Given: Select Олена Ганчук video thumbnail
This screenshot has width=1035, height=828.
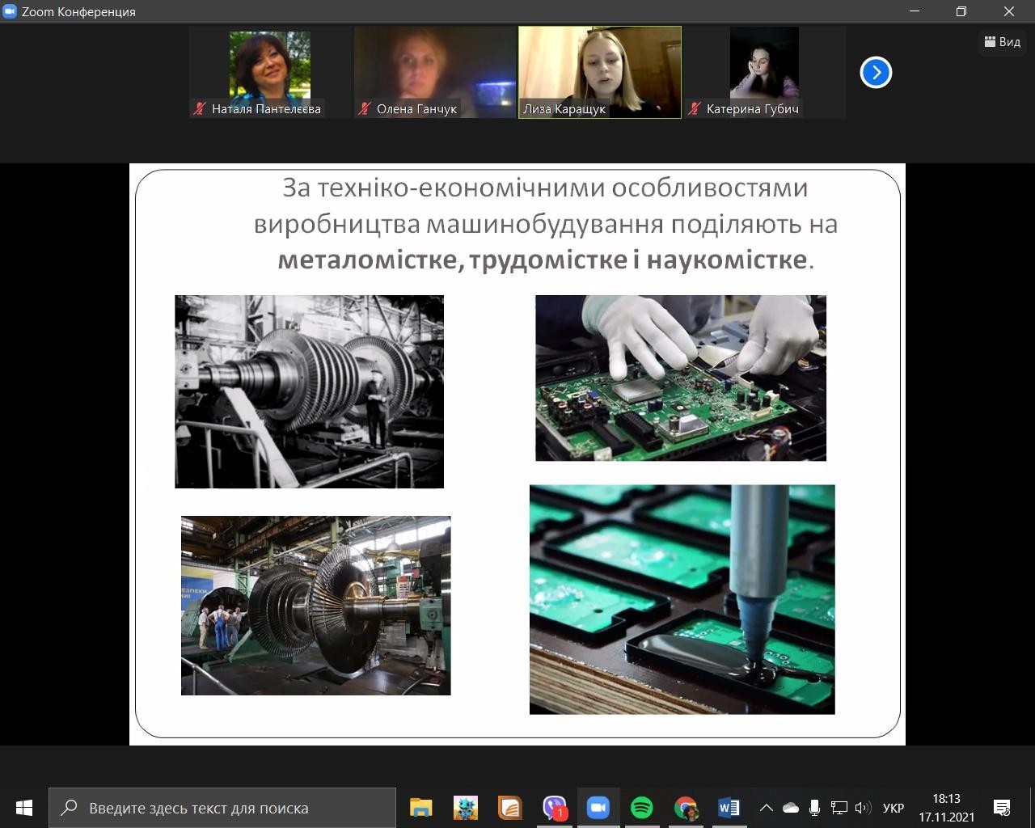Looking at the screenshot, I should 435,73.
